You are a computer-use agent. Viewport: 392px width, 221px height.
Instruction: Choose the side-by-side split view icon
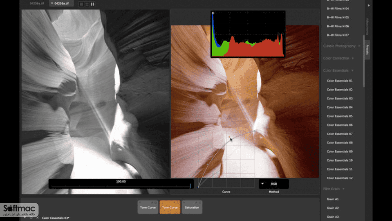pyautogui.click(x=92, y=4)
